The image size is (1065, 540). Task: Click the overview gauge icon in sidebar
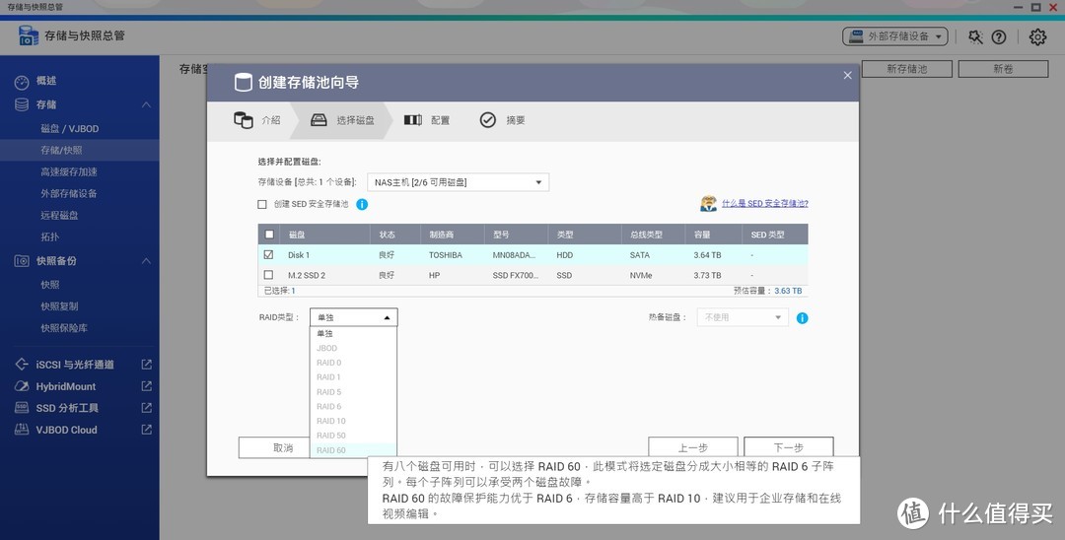(22, 82)
